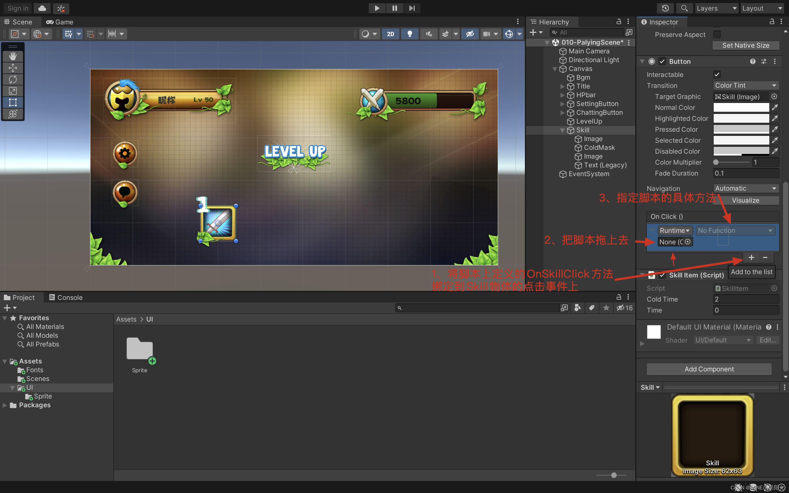Collapse the Canvas object in hierarchy
Screen dimensions: 789x493
pyautogui.click(x=554, y=69)
